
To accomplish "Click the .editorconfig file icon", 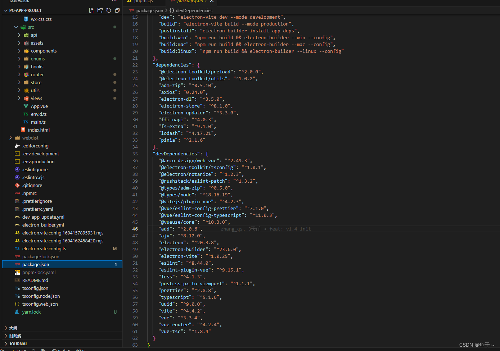I will point(17,146).
